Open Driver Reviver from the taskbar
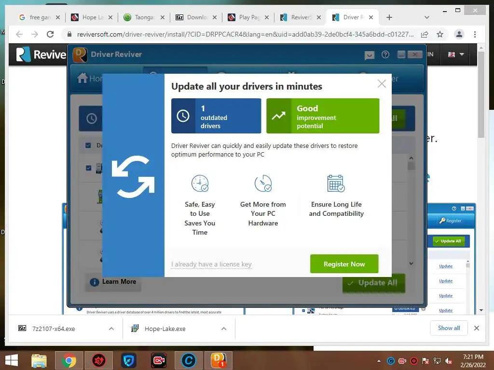494x370 pixels. 219,360
